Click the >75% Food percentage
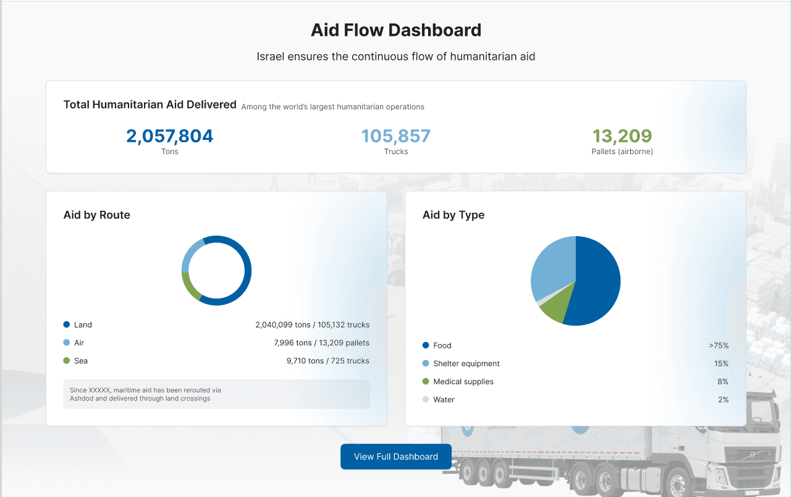 coord(718,345)
